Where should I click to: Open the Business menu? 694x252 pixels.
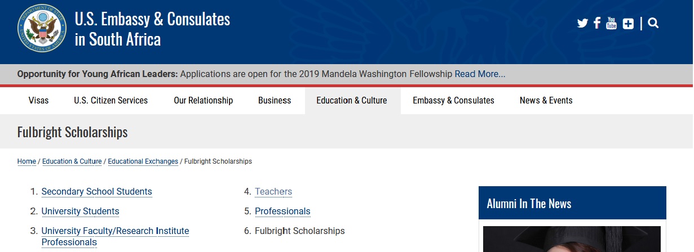pyautogui.click(x=275, y=101)
